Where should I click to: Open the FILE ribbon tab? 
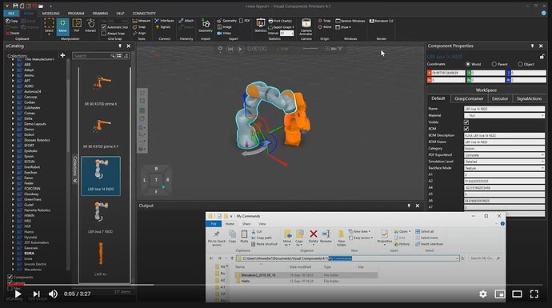click(11, 14)
